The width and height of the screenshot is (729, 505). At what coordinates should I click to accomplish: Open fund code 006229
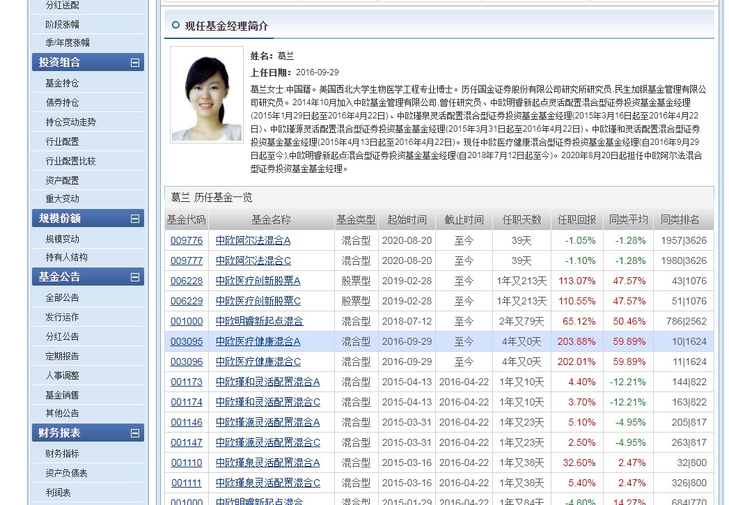pyautogui.click(x=187, y=302)
